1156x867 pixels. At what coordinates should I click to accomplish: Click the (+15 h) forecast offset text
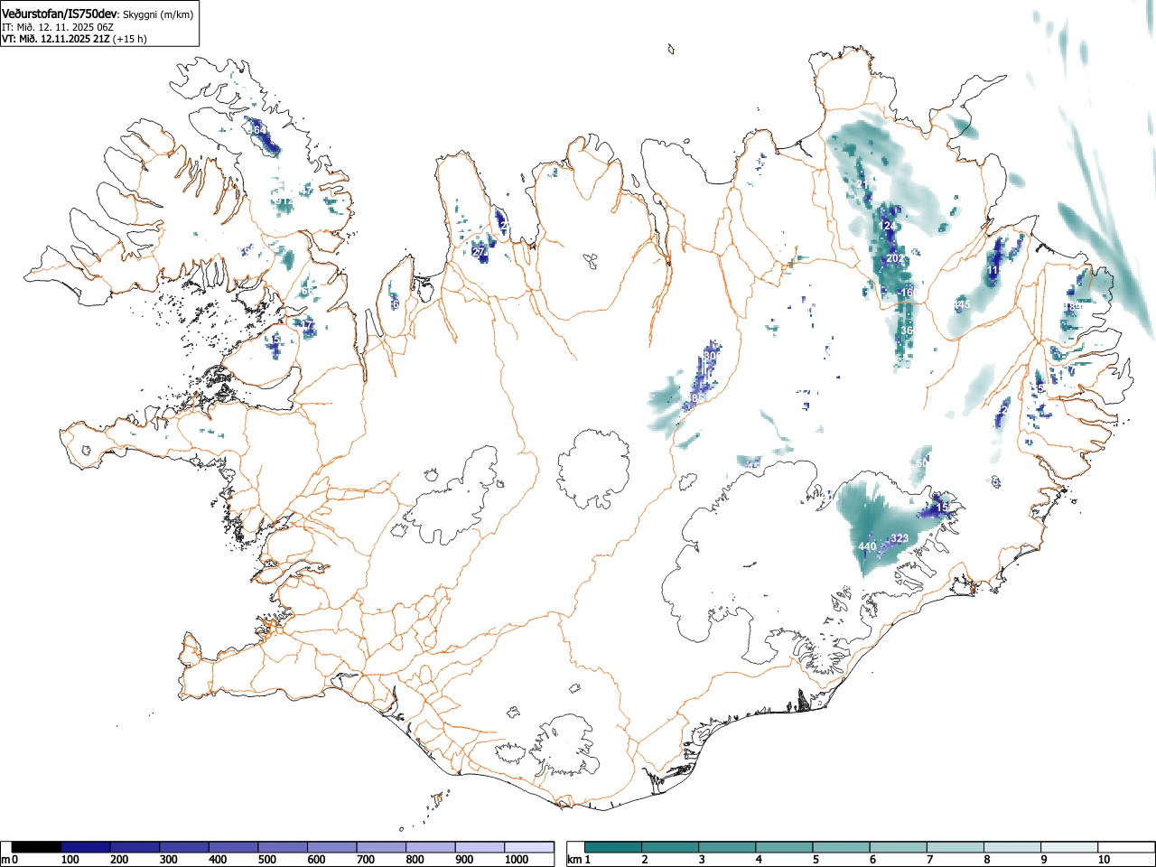(x=129, y=39)
